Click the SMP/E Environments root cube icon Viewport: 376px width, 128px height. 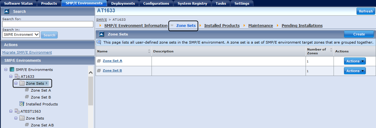click(12, 70)
